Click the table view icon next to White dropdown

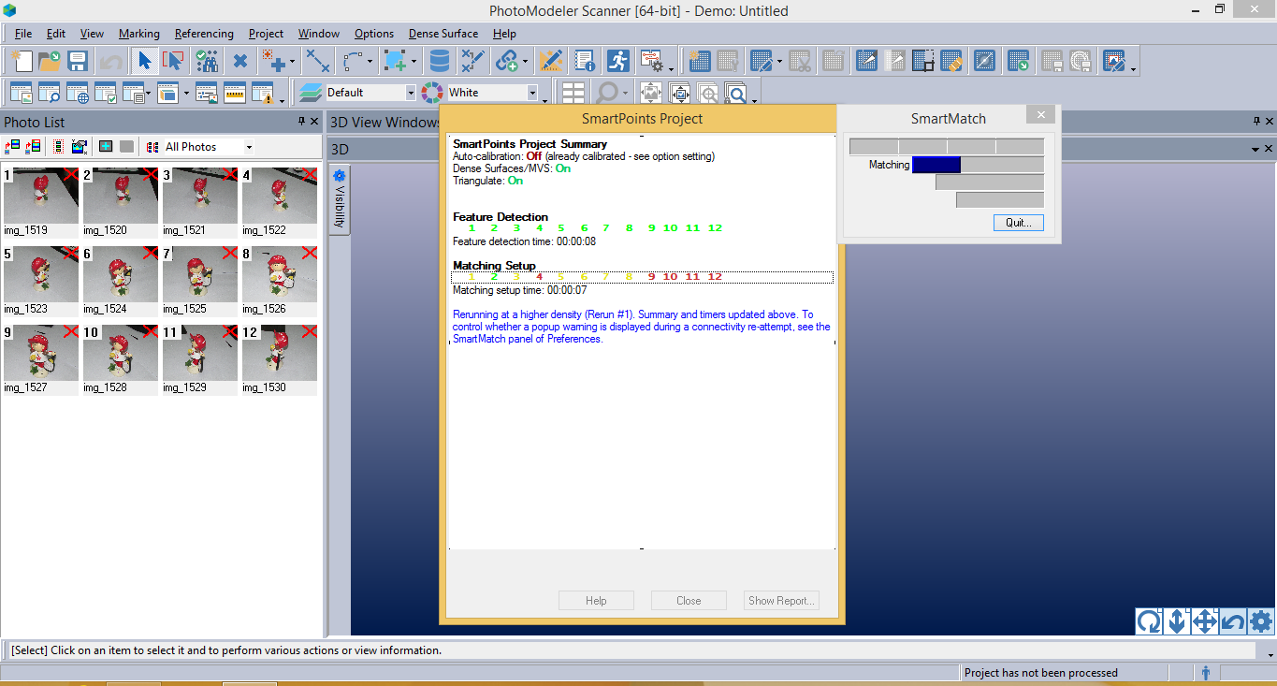573,93
